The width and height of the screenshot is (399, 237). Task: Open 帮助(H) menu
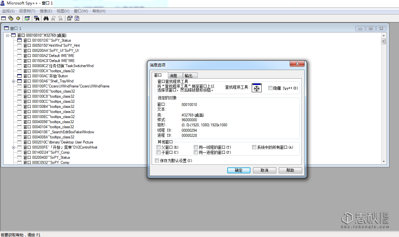[99, 11]
